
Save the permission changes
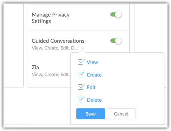(91, 114)
